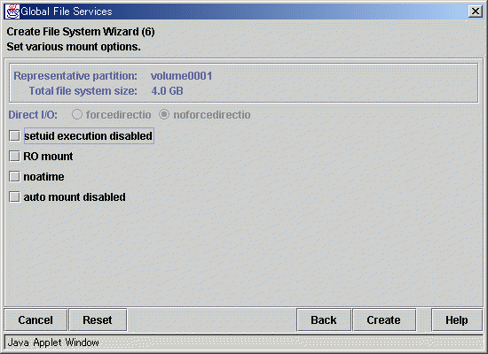Select the forcedirectio radio button
The image size is (488, 354).
[x=77, y=114]
